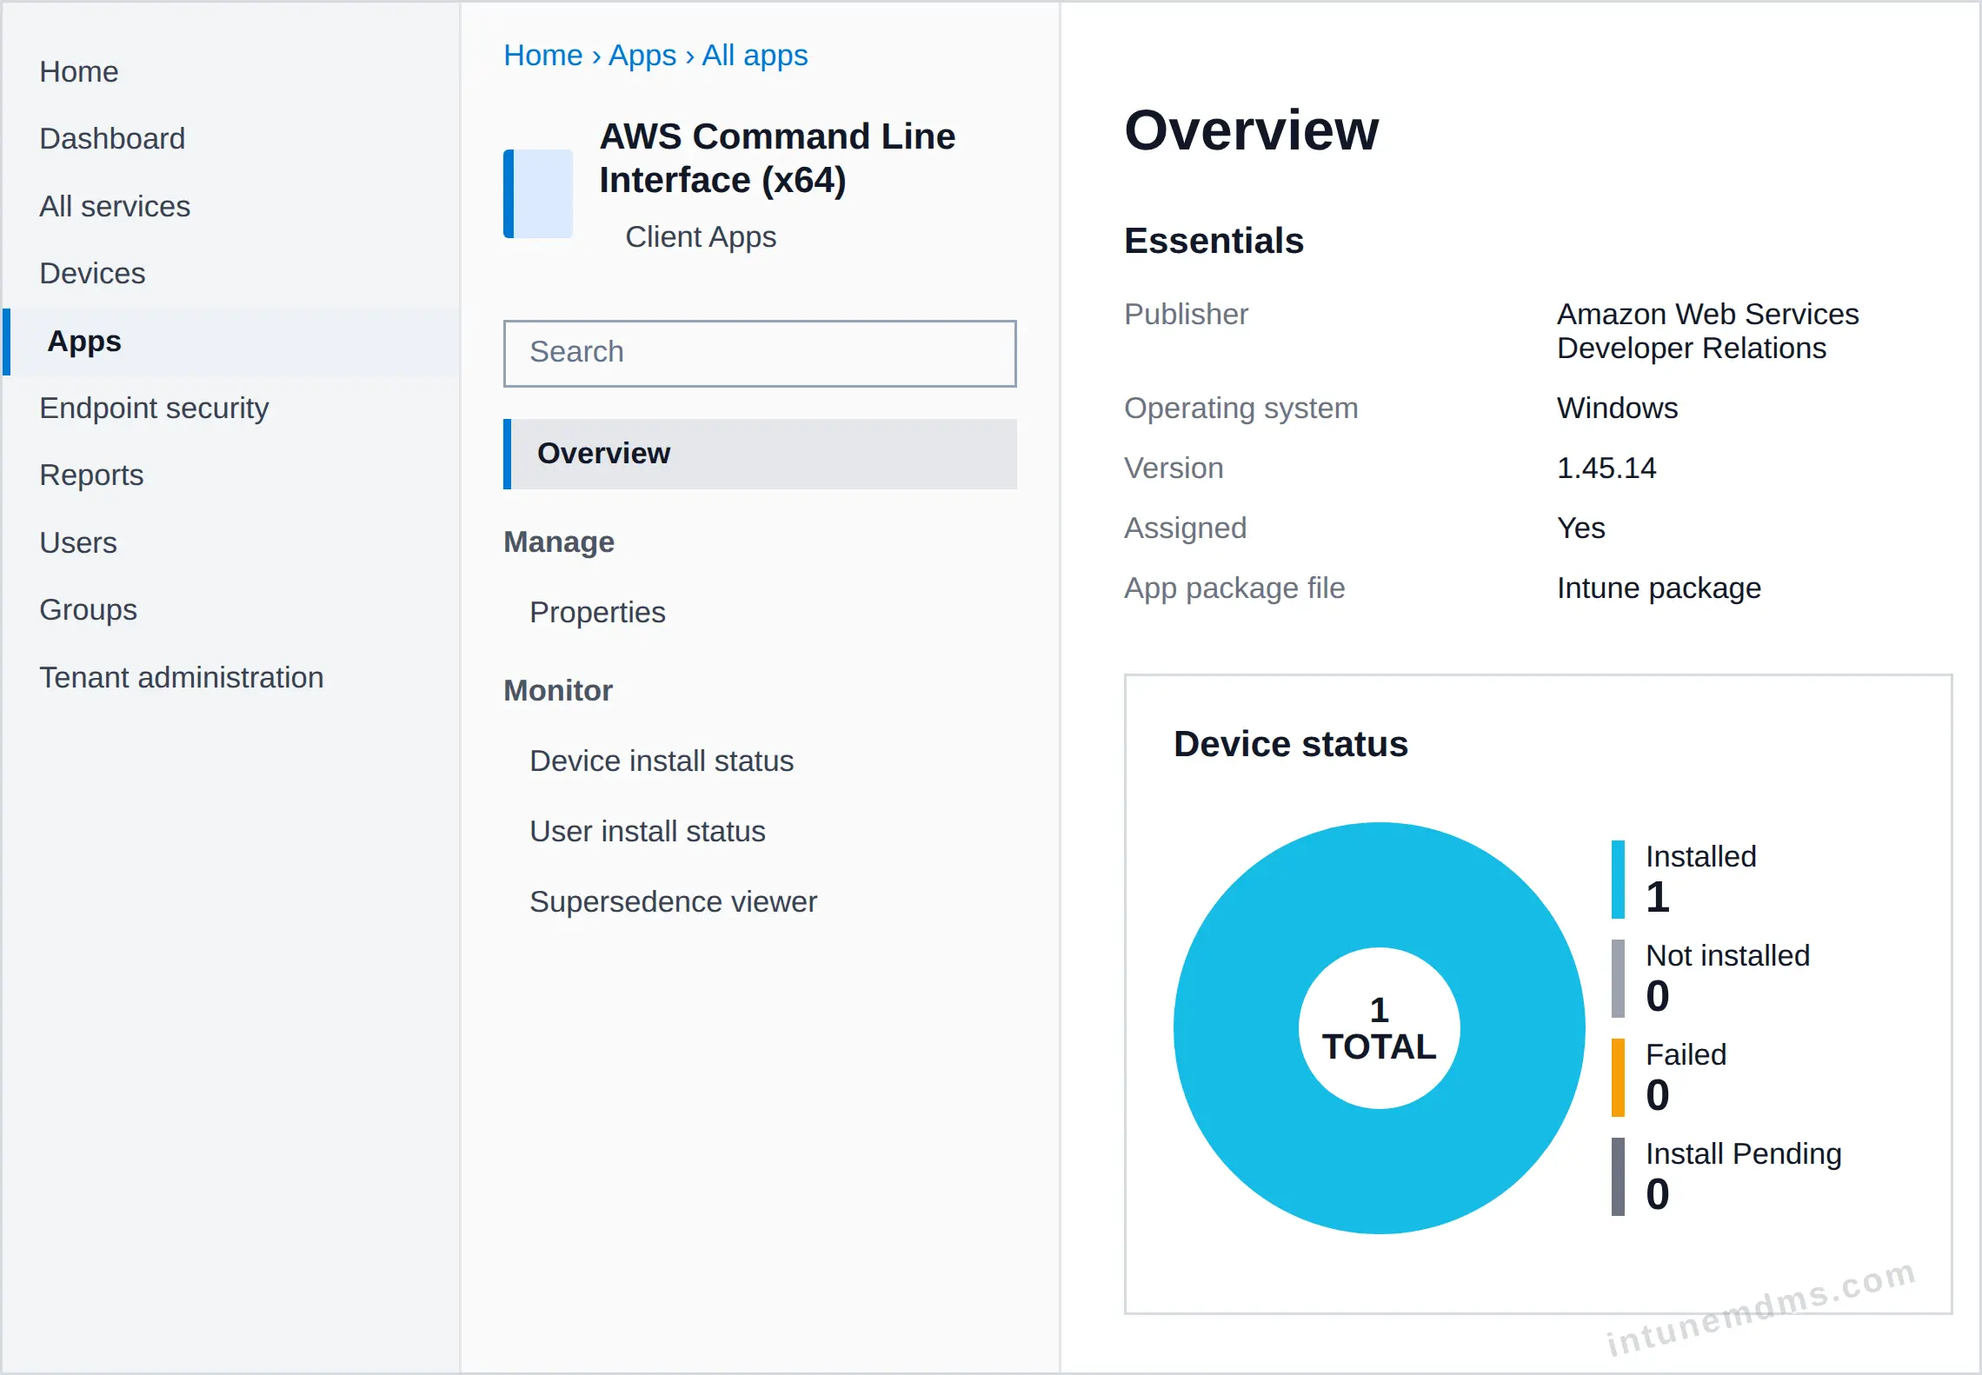The width and height of the screenshot is (1982, 1375).
Task: Click the Not installed legend color bar
Action: pos(1618,978)
